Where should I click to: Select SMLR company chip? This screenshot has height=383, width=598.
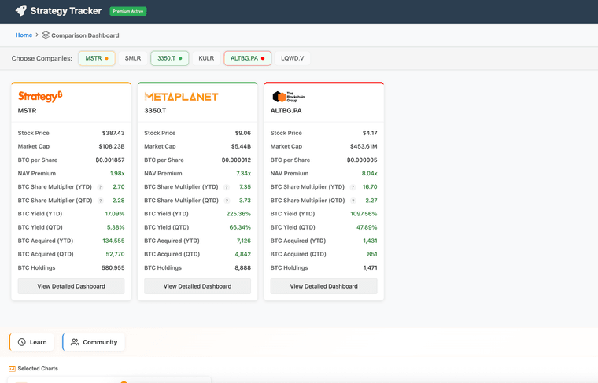(x=133, y=58)
